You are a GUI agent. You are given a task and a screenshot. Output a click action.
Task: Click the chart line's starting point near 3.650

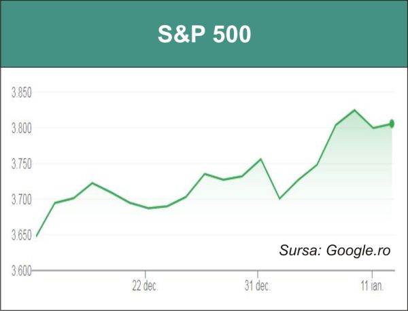(37, 236)
